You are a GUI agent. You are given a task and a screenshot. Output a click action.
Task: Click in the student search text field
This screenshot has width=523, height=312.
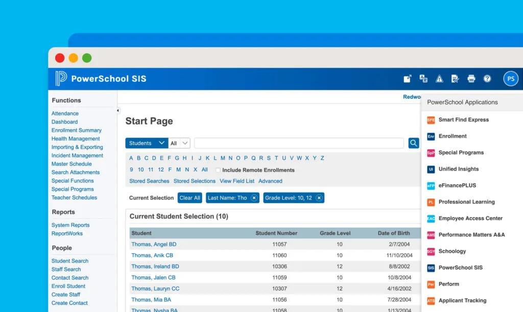[x=299, y=143]
